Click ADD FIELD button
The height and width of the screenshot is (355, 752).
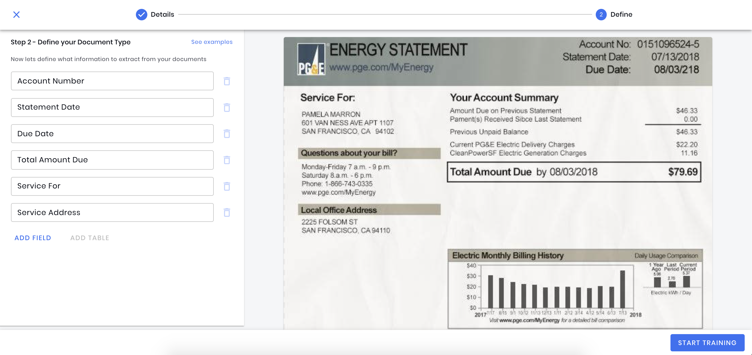click(33, 238)
